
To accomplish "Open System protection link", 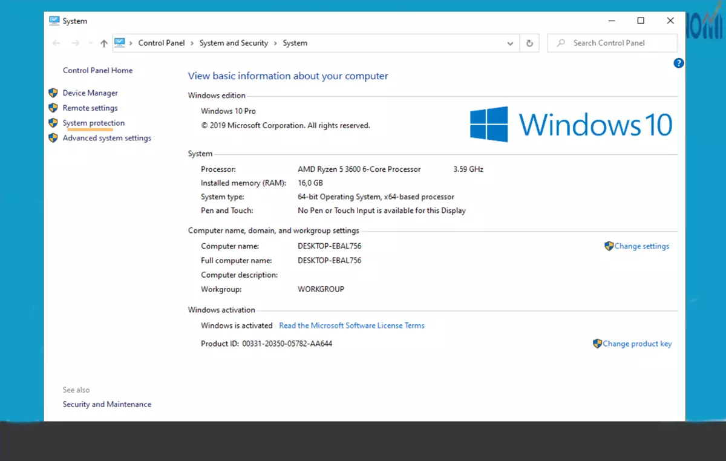I will 94,123.
